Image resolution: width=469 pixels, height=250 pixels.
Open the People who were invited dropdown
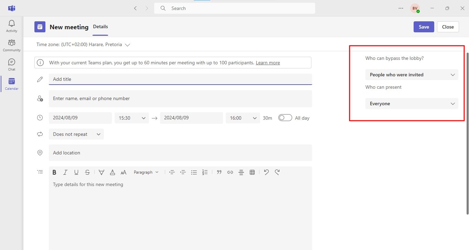pos(412,75)
